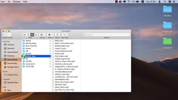Image resolution: width=178 pixels, height=100 pixels.
Task: Click the Wi-Fi menu bar icon
Action: [129, 2]
